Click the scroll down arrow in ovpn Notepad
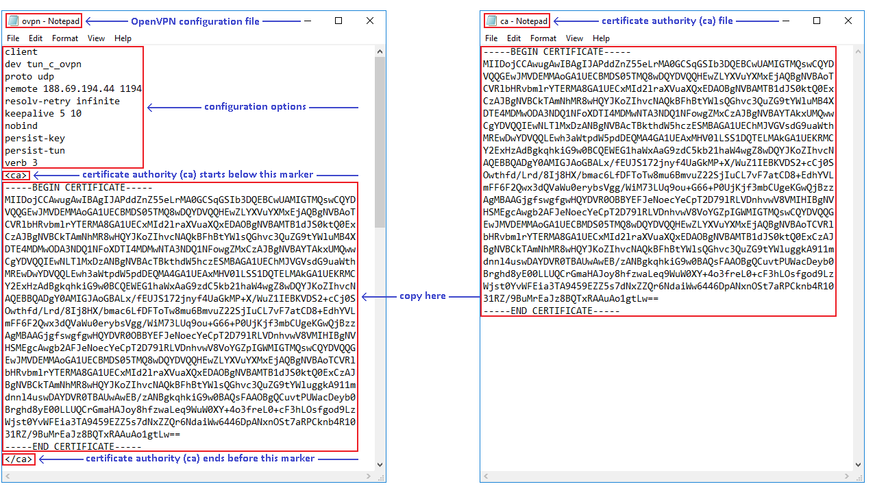 point(380,465)
